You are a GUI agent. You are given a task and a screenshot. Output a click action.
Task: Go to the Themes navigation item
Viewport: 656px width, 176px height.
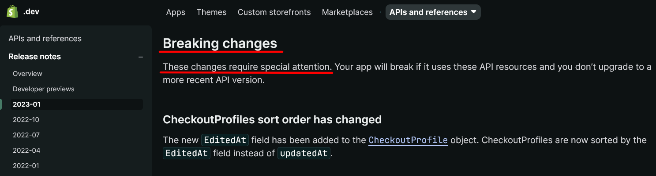coord(211,12)
